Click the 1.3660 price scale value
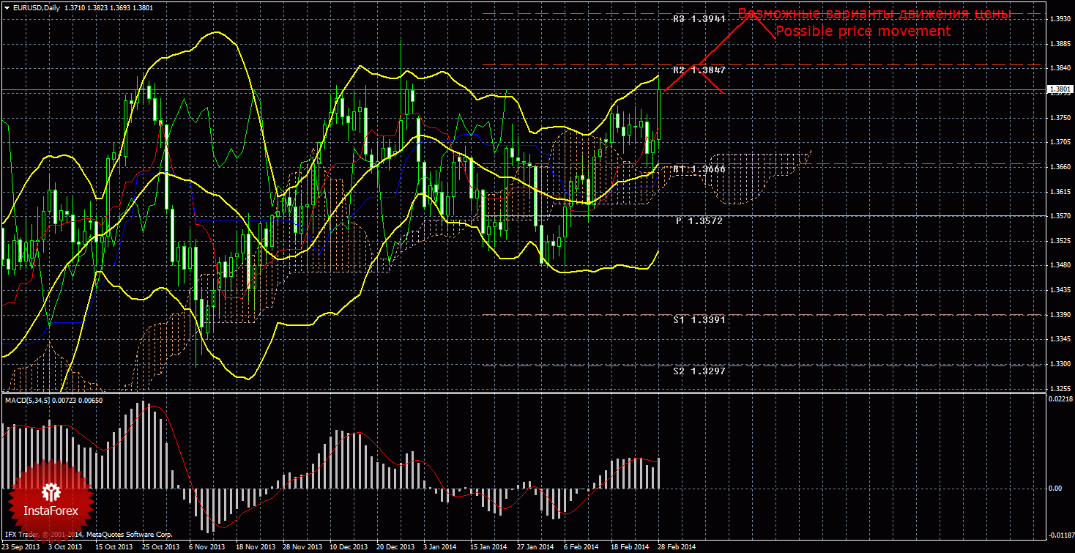 coord(1060,167)
